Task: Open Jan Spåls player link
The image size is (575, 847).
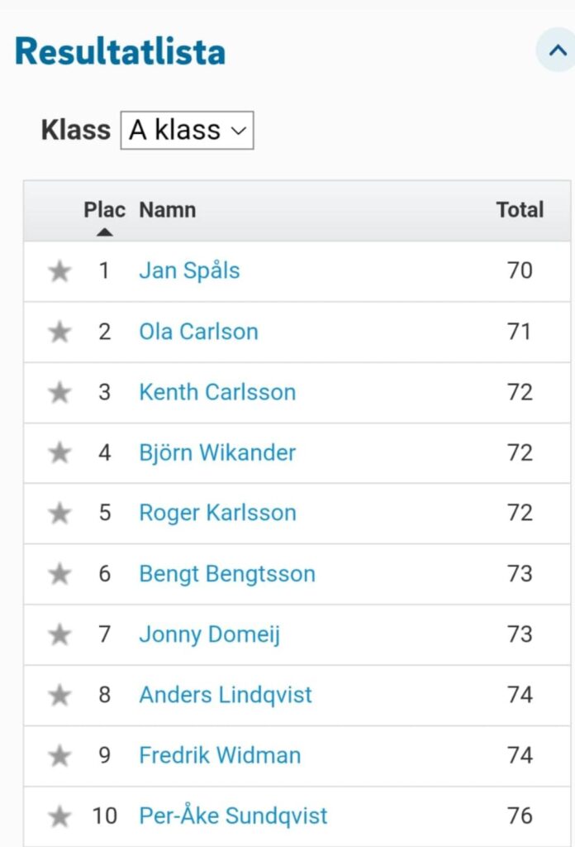Action: coord(189,270)
